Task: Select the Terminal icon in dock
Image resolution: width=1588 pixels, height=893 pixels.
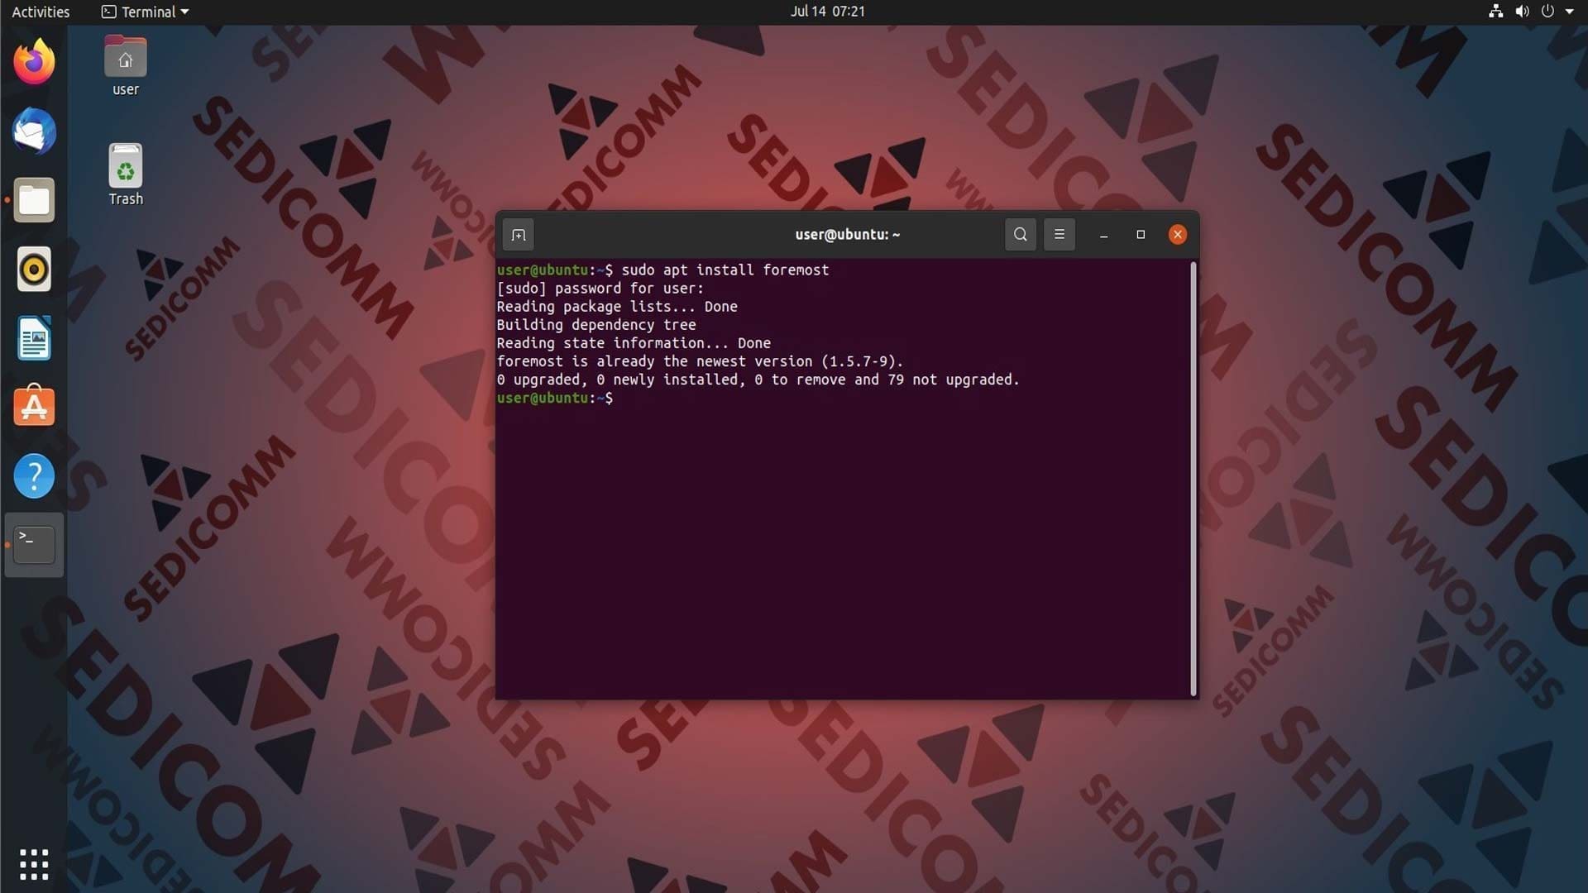Action: coord(34,545)
